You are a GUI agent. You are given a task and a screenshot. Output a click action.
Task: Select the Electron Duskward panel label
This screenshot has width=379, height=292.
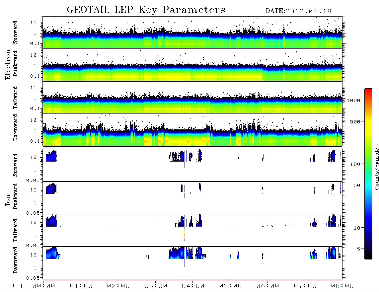(15, 63)
